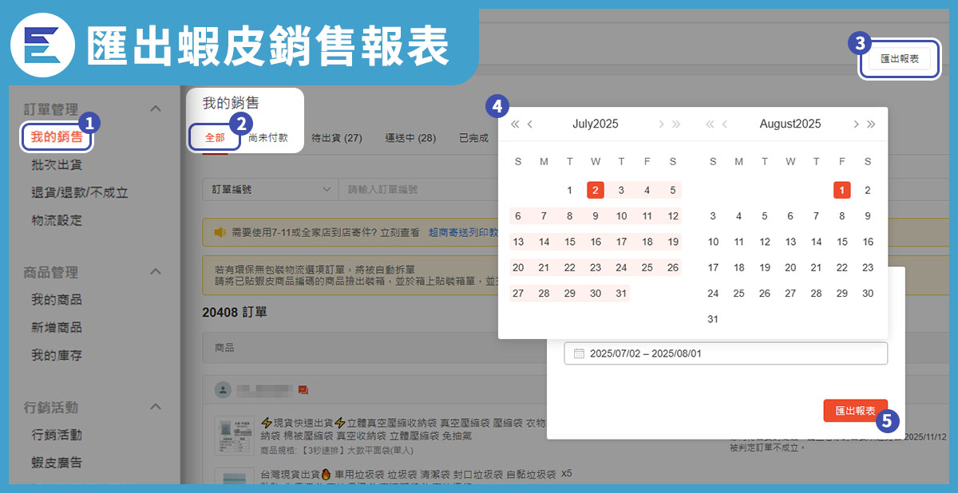This screenshot has width=958, height=493.
Task: Open 我的銷售 in the sidebar
Action: click(x=57, y=136)
